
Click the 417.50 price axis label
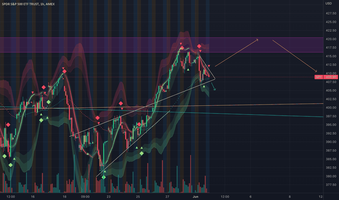331,48
